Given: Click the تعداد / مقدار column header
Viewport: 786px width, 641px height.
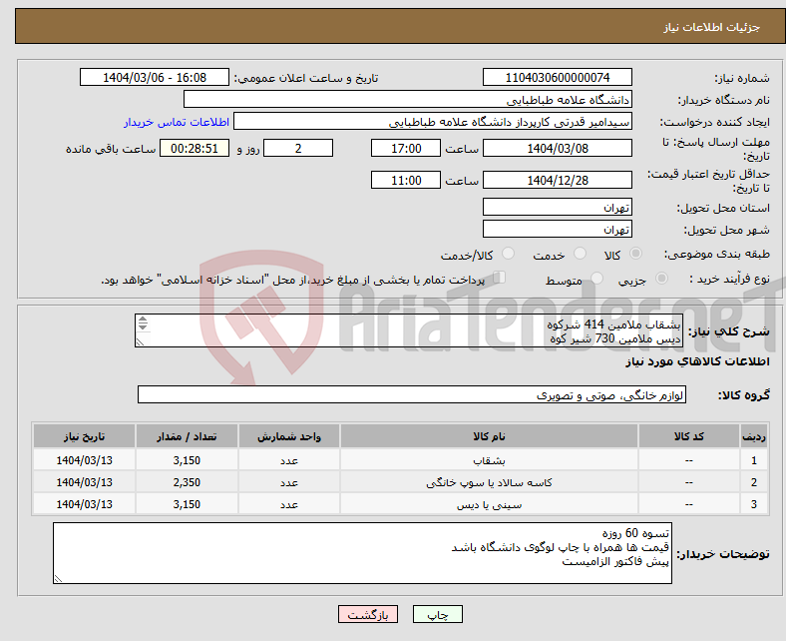Looking at the screenshot, I should pyautogui.click(x=187, y=436).
